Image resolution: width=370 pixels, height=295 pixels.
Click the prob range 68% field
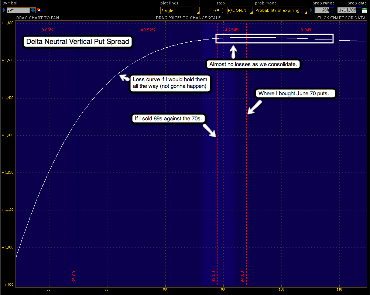coord(322,10)
